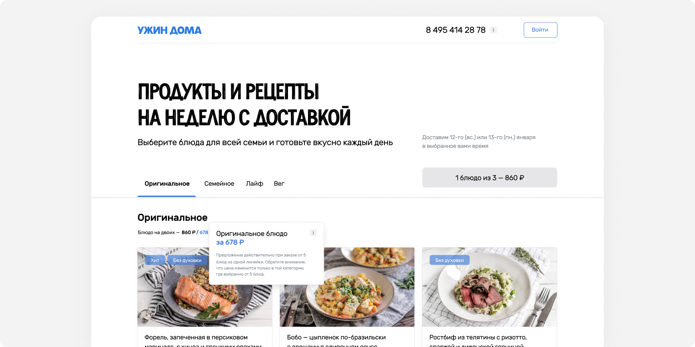The width and height of the screenshot is (695, 347).
Task: Open the УЖИН ДОМА logo homepage
Action: tap(169, 30)
